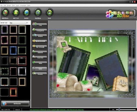Click the Add Text toolbar icon
137x112 pixels.
(x=16, y=13)
